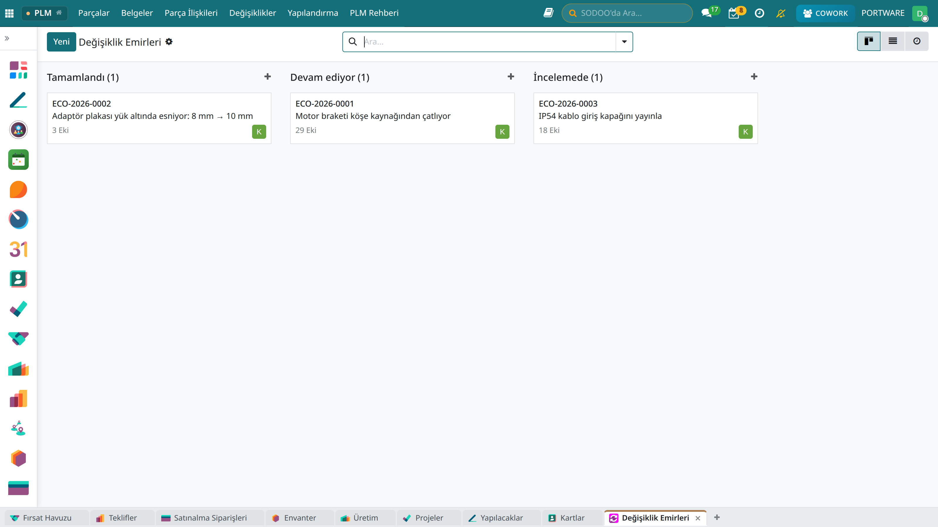Image resolution: width=938 pixels, height=527 pixels.
Task: Open PORTWARE company switcher
Action: pyautogui.click(x=883, y=13)
